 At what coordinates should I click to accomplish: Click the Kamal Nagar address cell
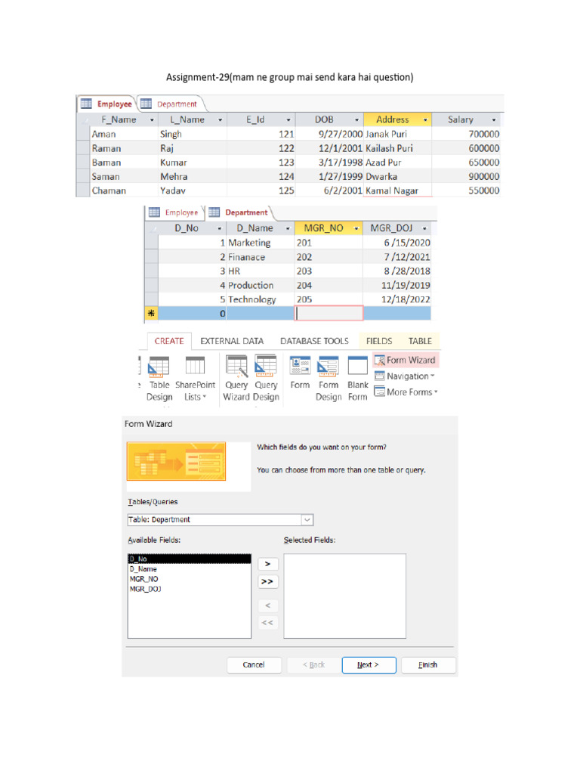(397, 190)
